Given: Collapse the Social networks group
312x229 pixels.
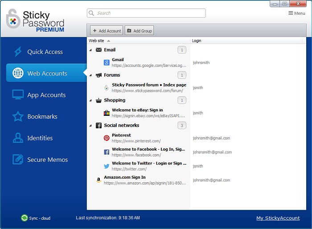Looking at the screenshot, I should (90, 126).
